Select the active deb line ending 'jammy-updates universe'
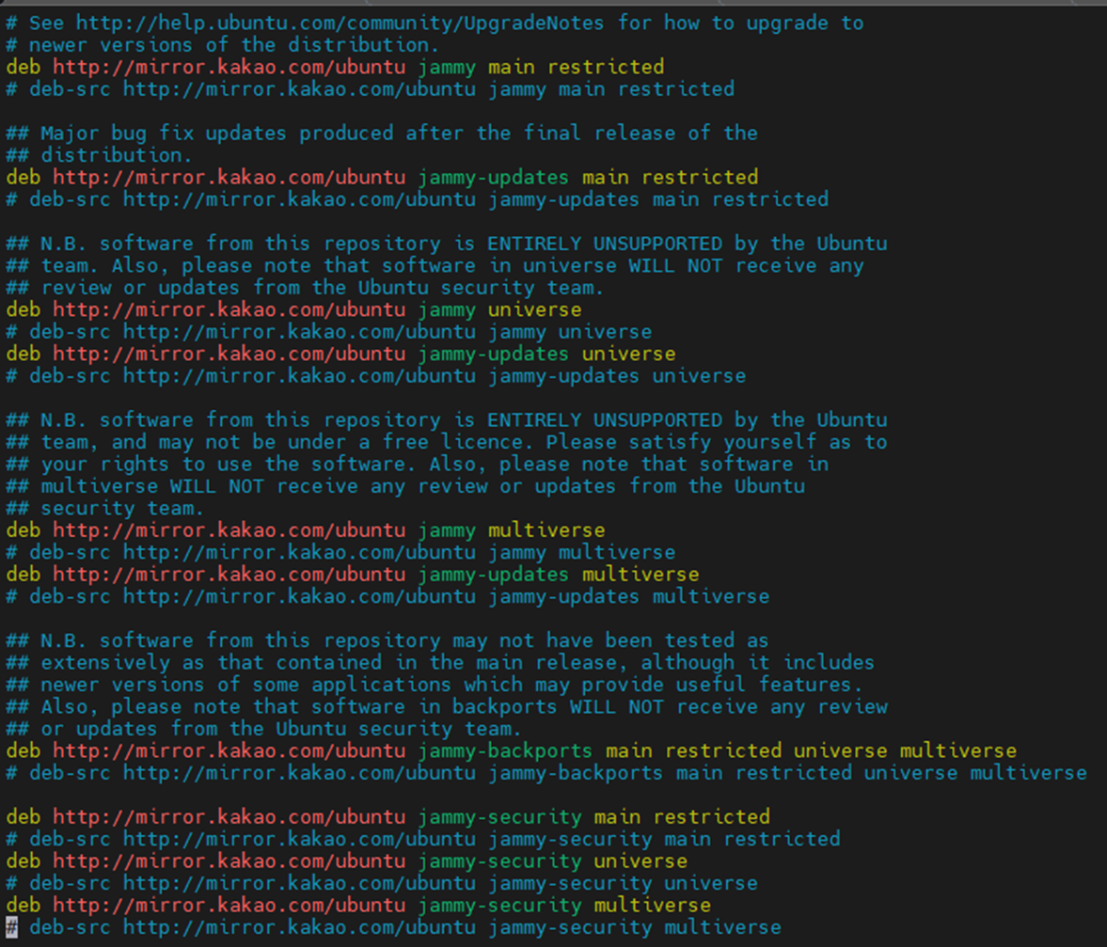 coord(341,354)
